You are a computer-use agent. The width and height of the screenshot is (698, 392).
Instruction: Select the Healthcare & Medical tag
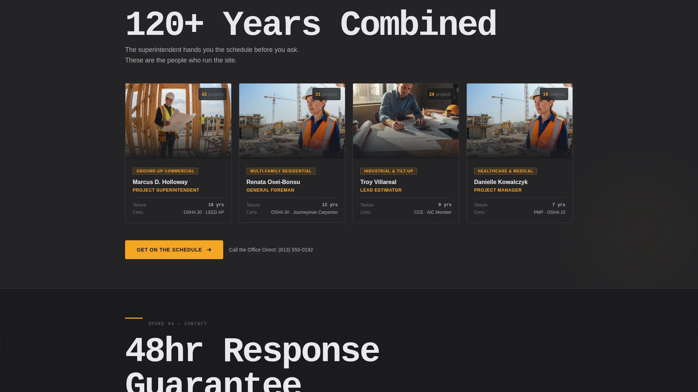pyautogui.click(x=505, y=171)
